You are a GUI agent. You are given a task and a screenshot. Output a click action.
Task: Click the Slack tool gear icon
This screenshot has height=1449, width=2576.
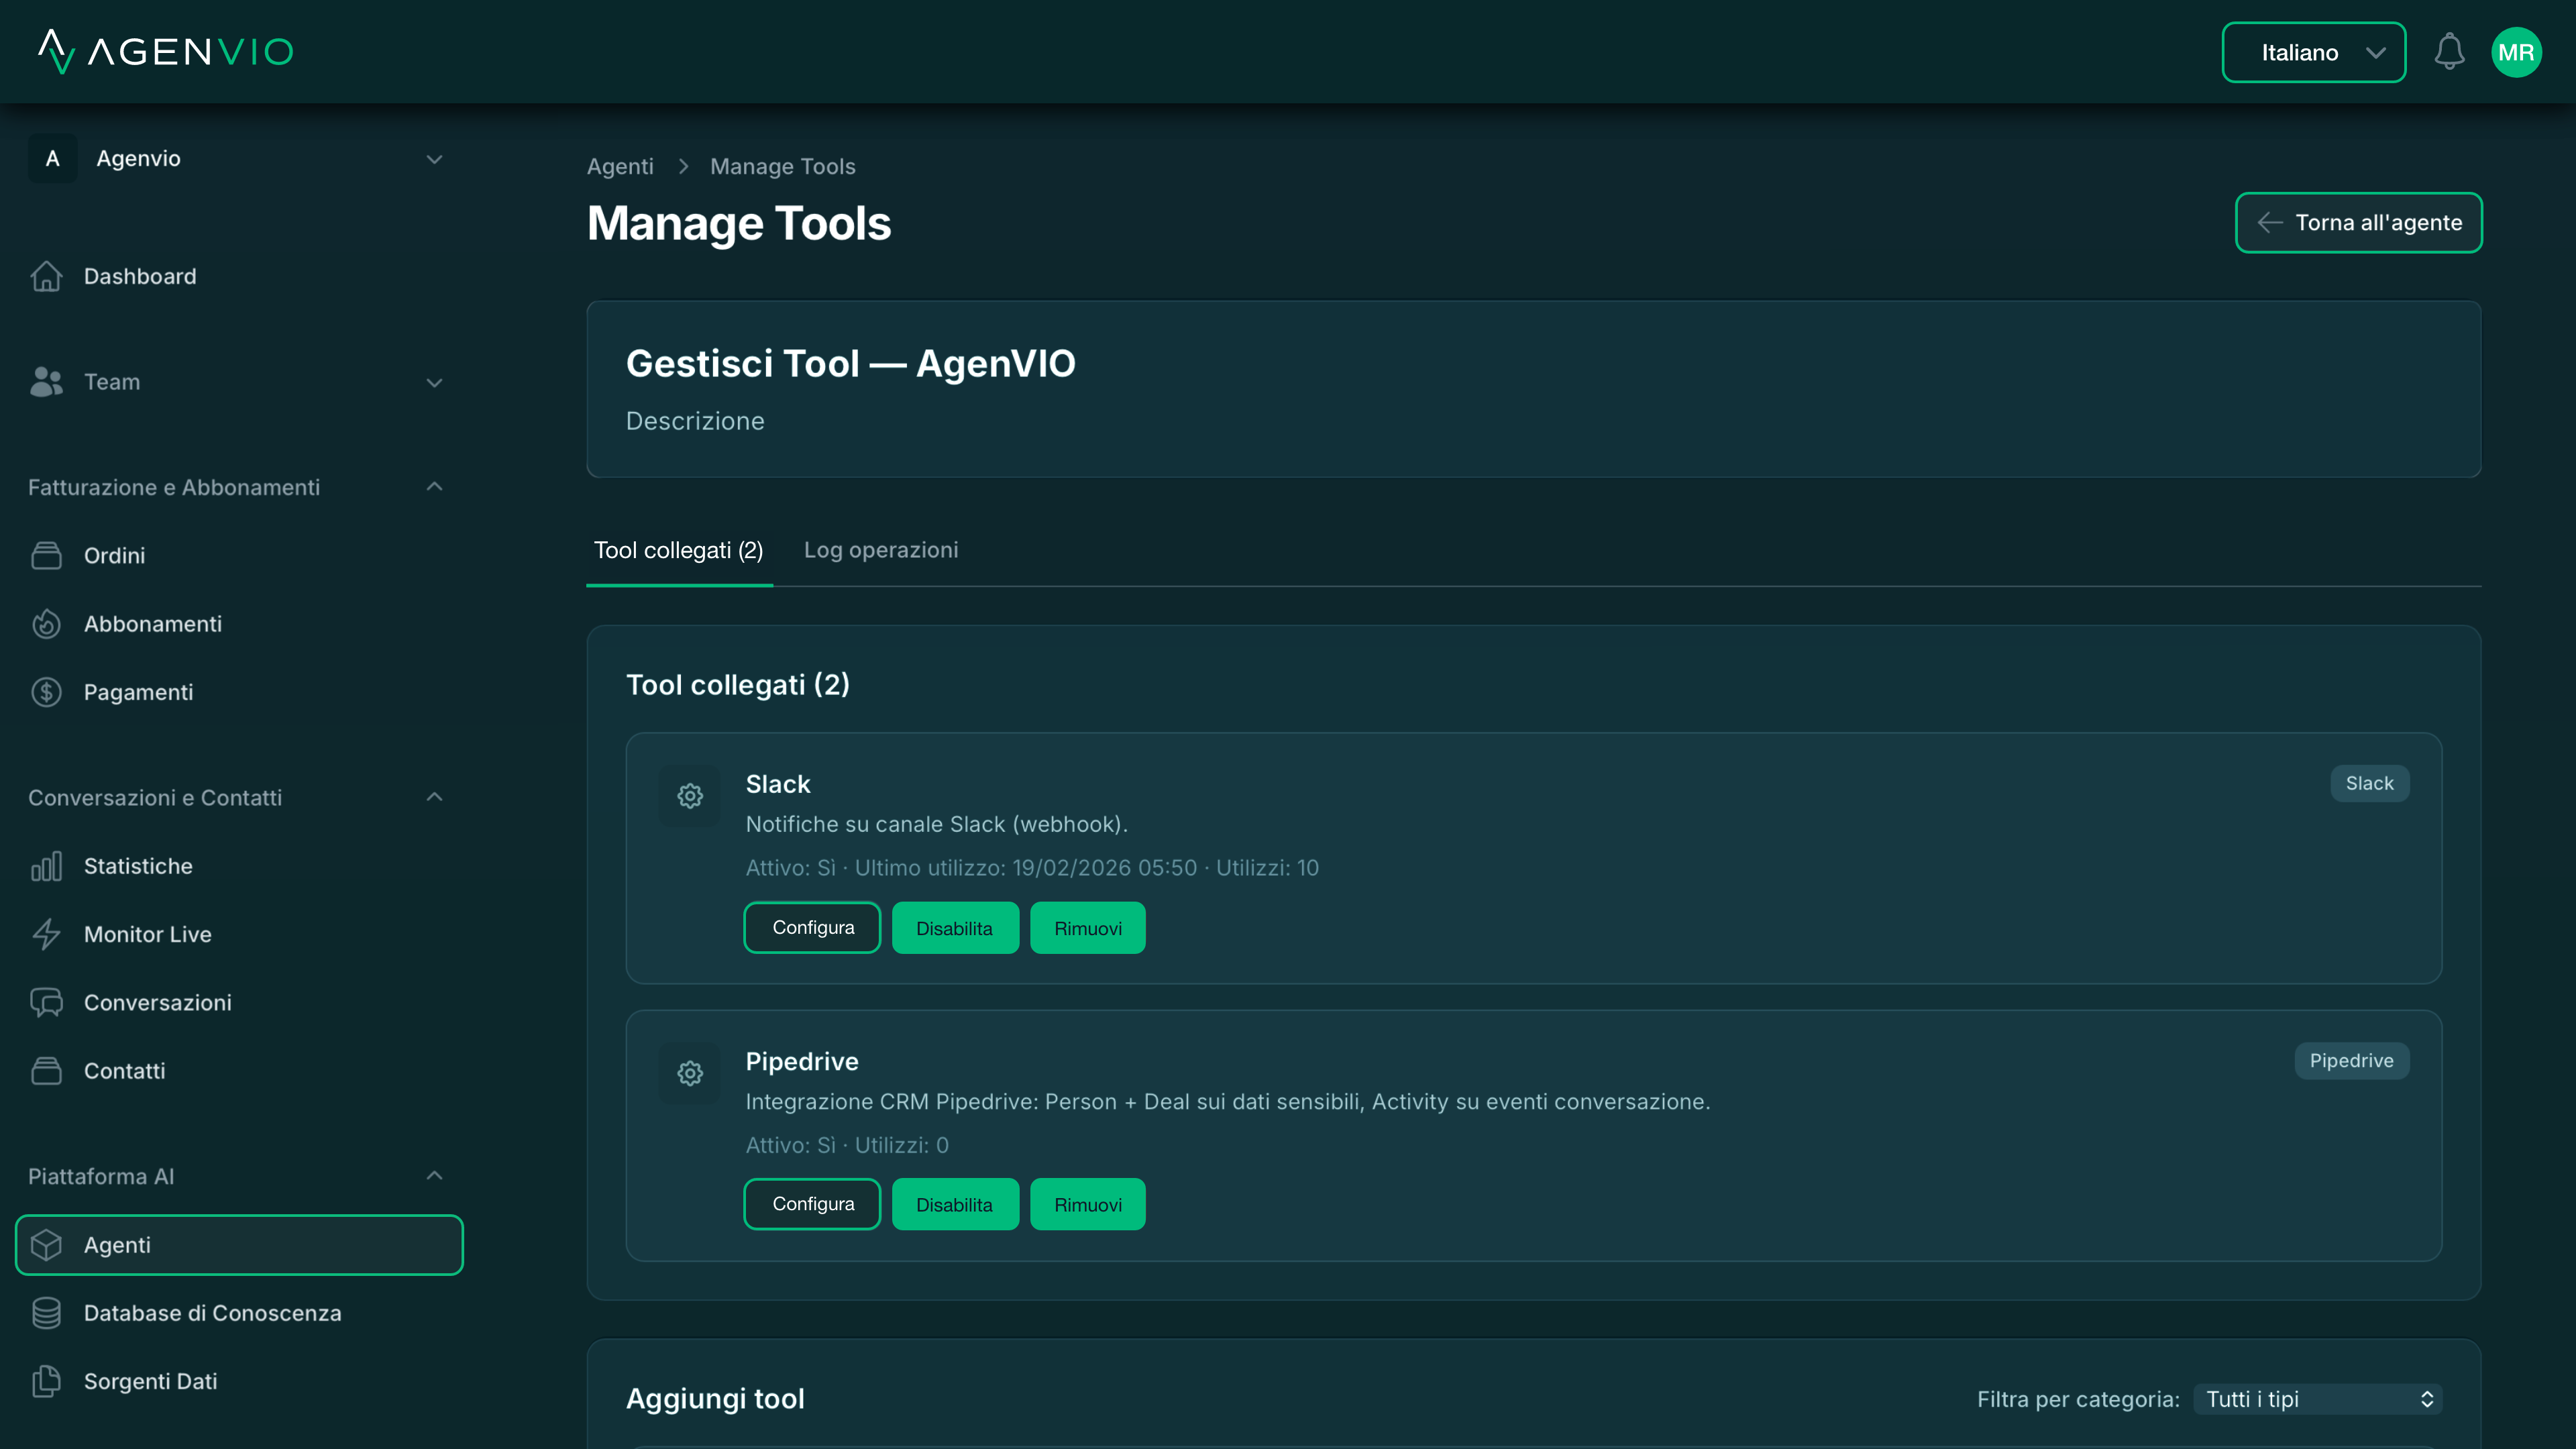(690, 796)
